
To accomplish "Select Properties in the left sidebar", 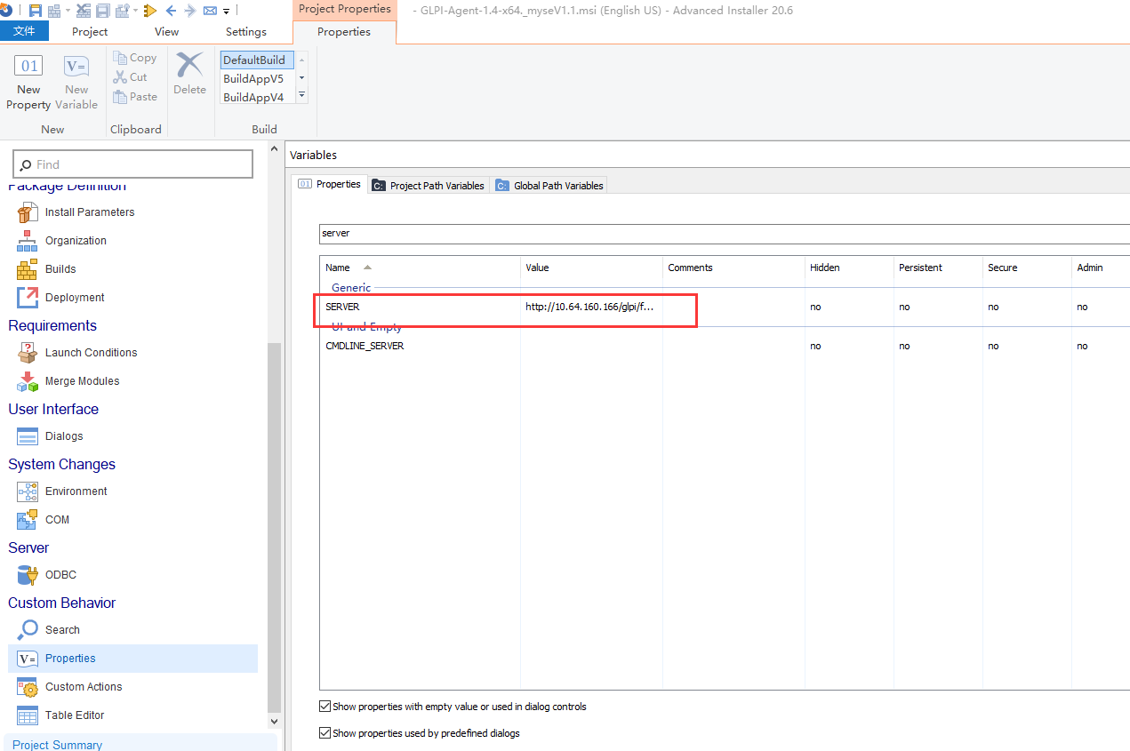I will (133, 659).
